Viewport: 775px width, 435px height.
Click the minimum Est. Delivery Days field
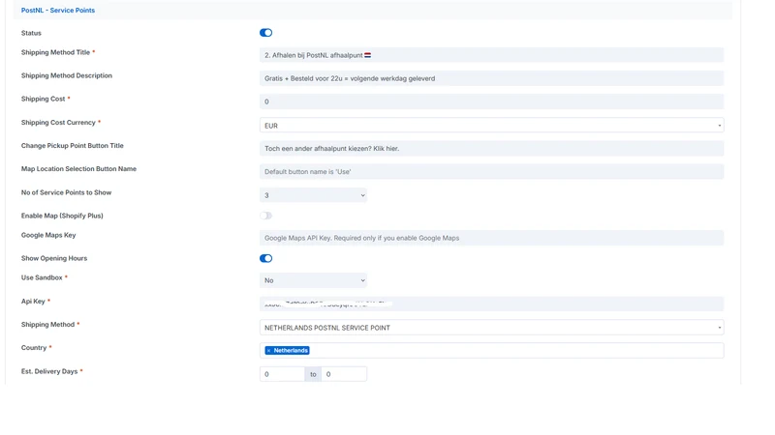[282, 374]
